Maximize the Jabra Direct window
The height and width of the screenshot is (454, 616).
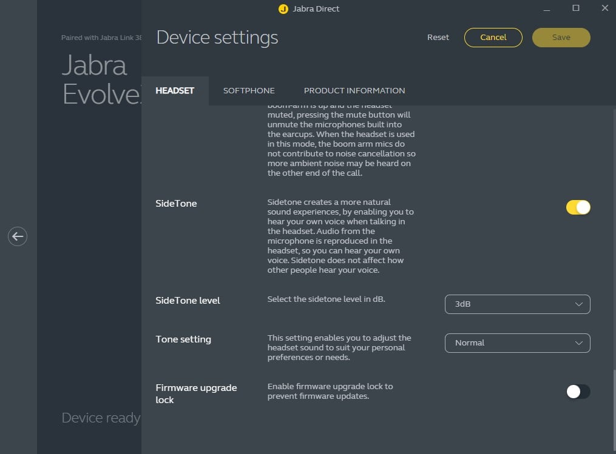pos(576,8)
